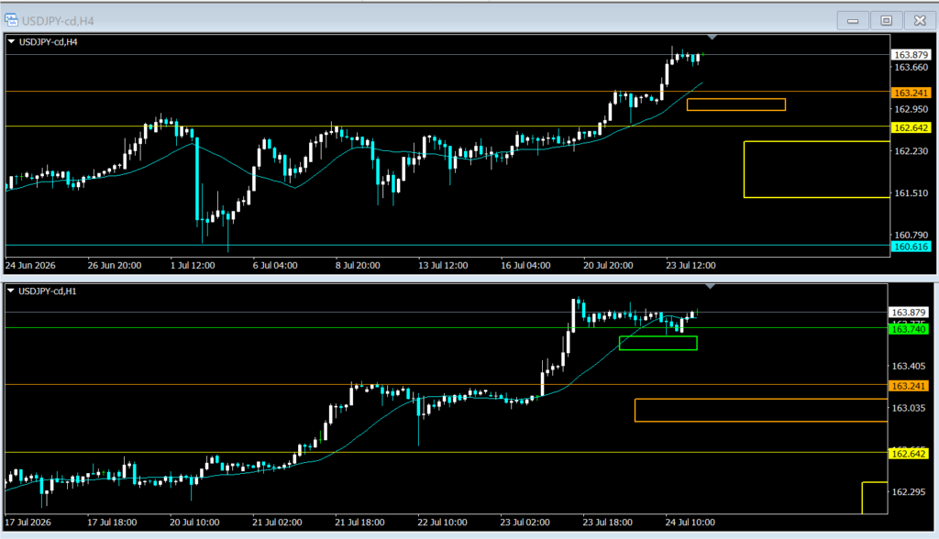Click the 162.950 price scale value on H4
This screenshot has width=939, height=539.
911,110
